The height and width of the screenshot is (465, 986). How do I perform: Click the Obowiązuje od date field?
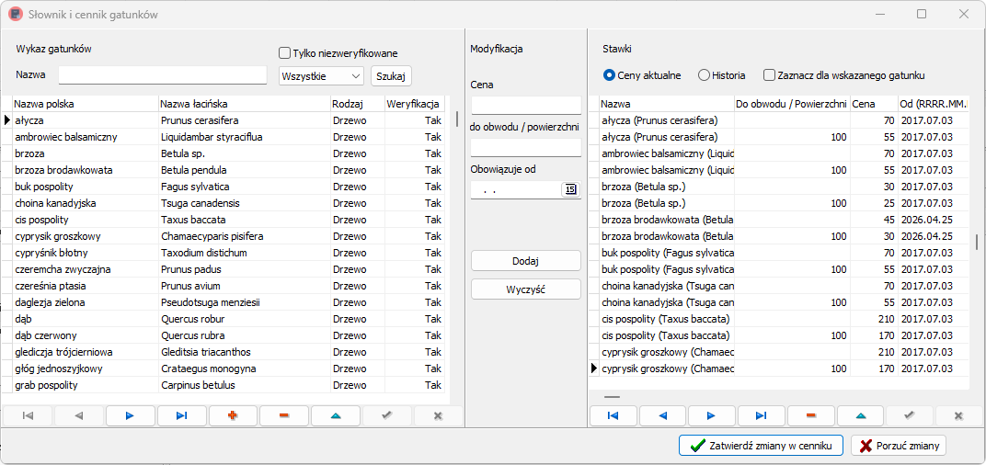click(516, 190)
